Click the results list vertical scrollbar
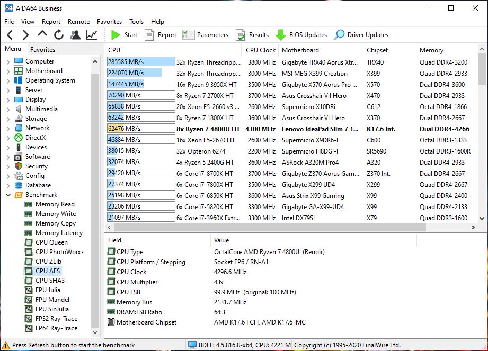488x351 pixels. coord(482,69)
